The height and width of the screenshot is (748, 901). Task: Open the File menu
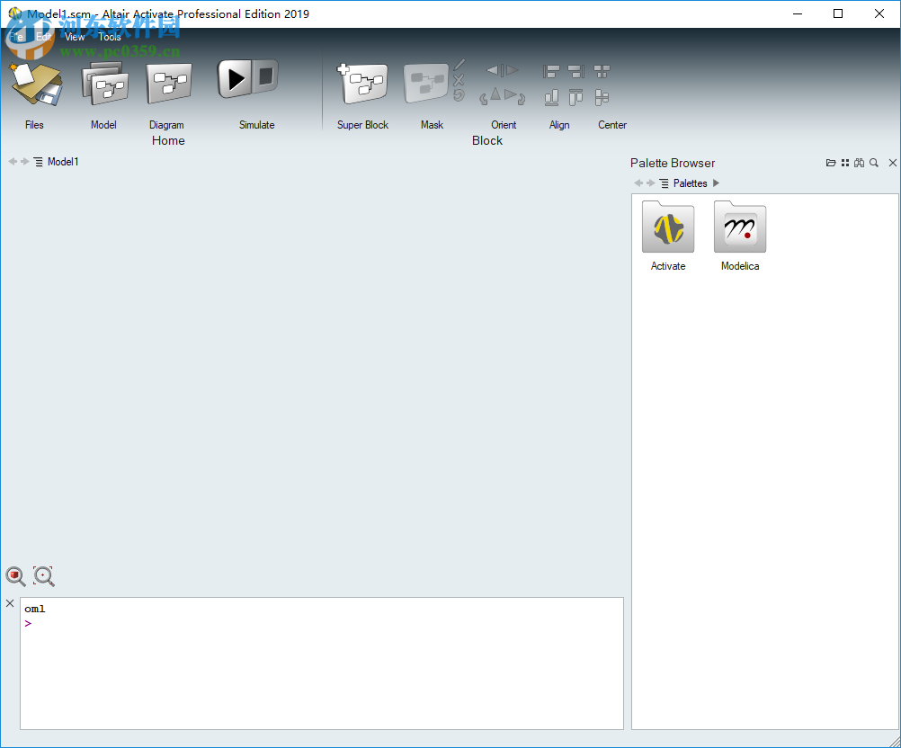16,37
